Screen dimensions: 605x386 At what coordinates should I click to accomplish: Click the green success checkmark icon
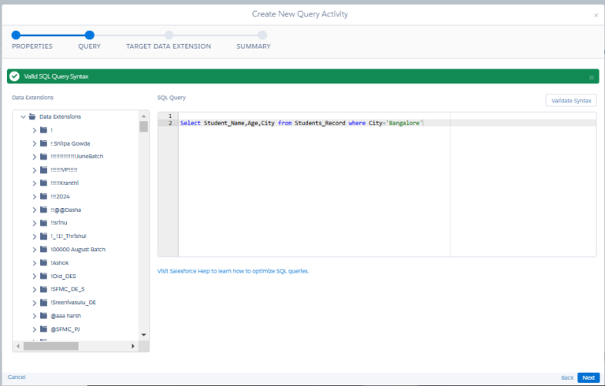(x=15, y=76)
